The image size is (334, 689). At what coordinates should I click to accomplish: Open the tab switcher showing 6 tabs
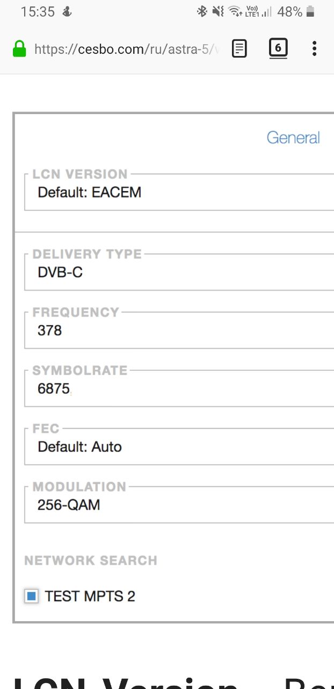coord(278,49)
